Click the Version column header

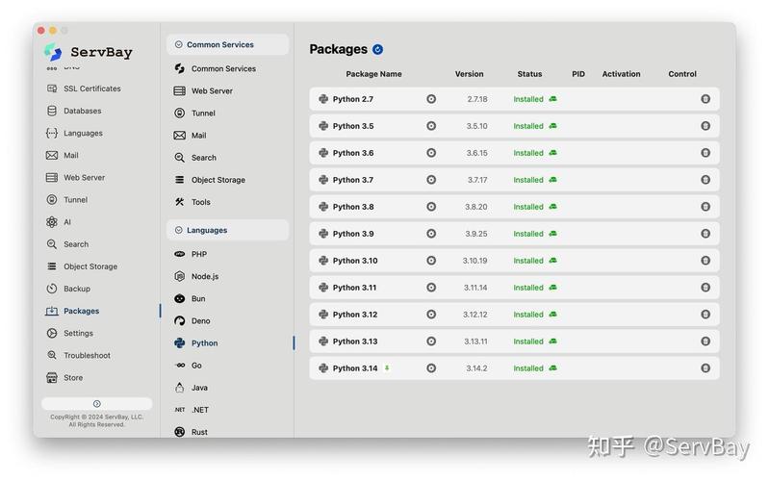tap(469, 74)
